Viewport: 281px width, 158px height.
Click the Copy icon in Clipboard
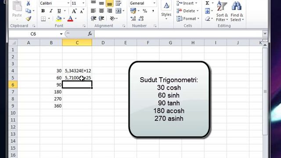pos(28,11)
